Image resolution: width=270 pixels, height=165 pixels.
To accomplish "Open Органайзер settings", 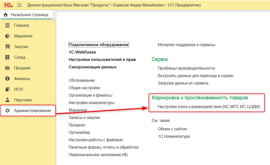I will point(79,132).
